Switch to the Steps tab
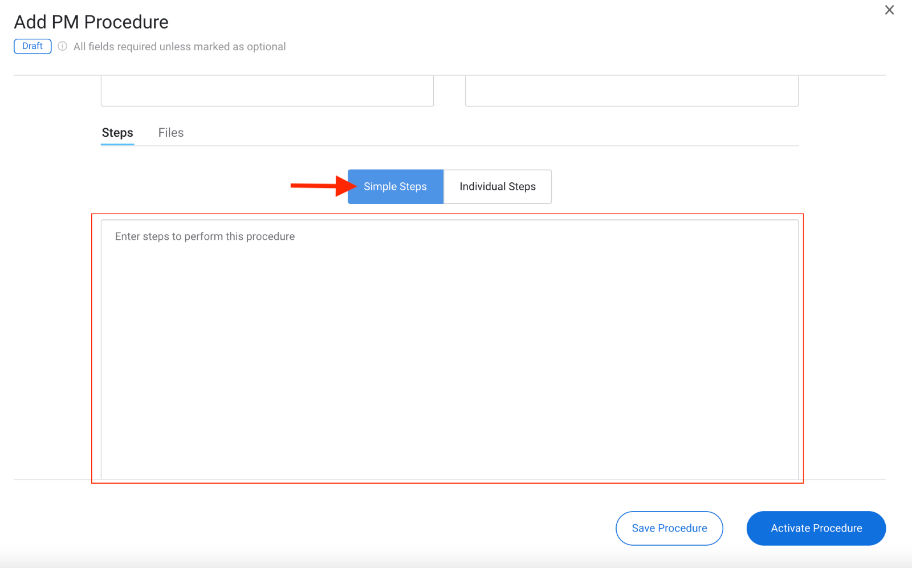Image resolution: width=912 pixels, height=568 pixels. 117,133
